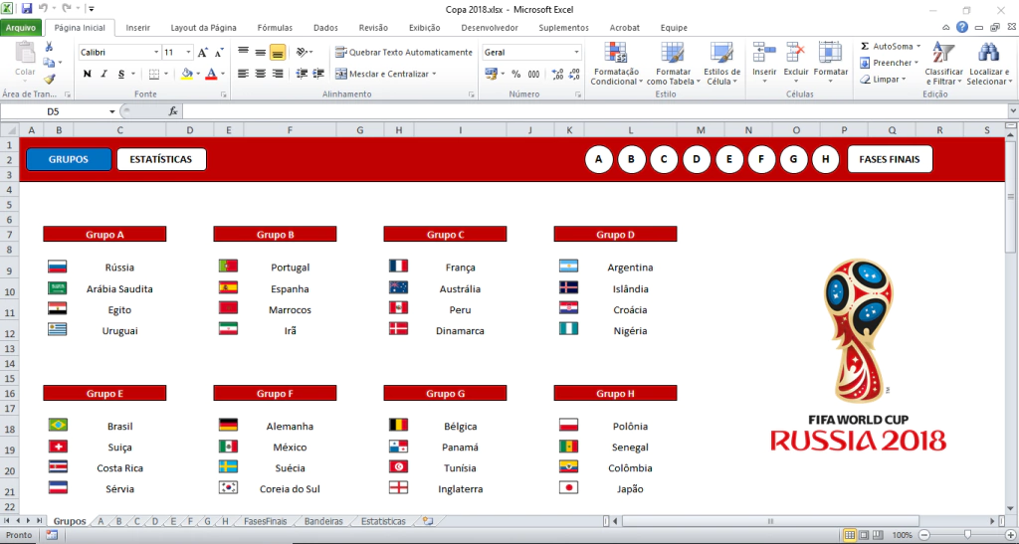1019x544 pixels.
Task: Toggle bold formatting (N button)
Action: click(88, 74)
